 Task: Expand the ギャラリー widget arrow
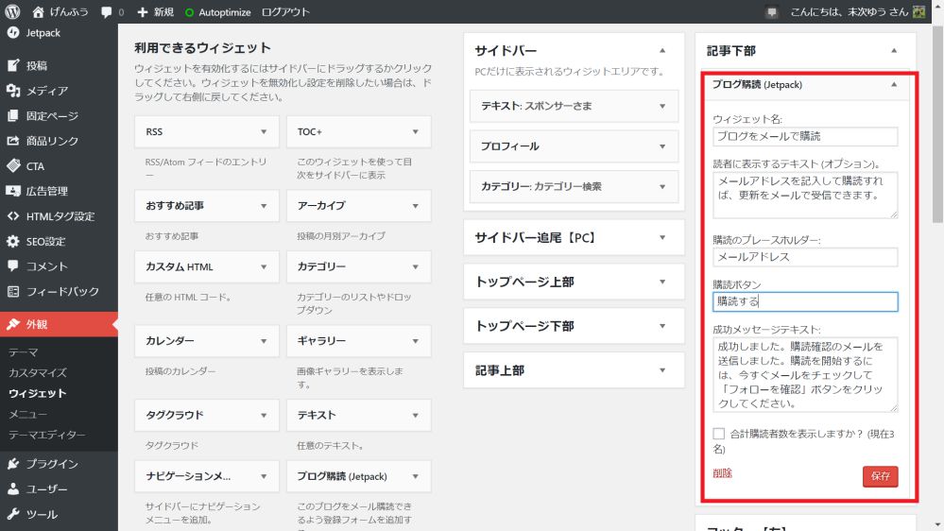[x=416, y=341]
